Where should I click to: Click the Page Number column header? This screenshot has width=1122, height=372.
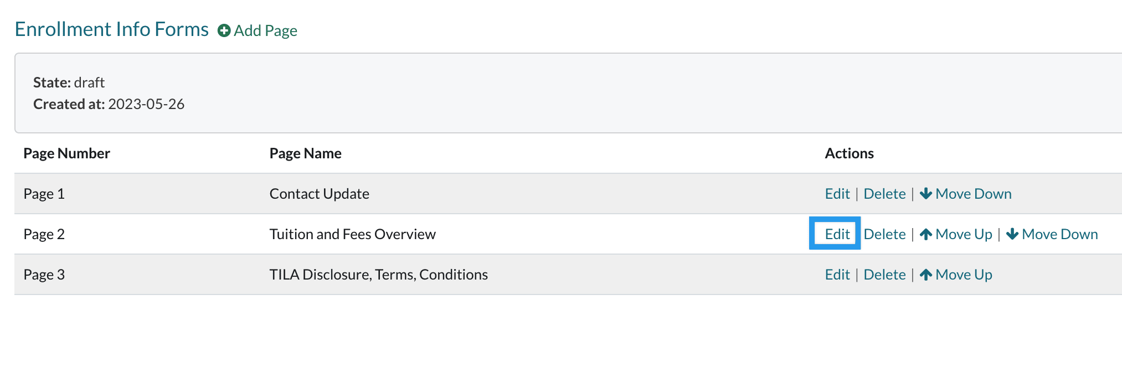(x=66, y=153)
